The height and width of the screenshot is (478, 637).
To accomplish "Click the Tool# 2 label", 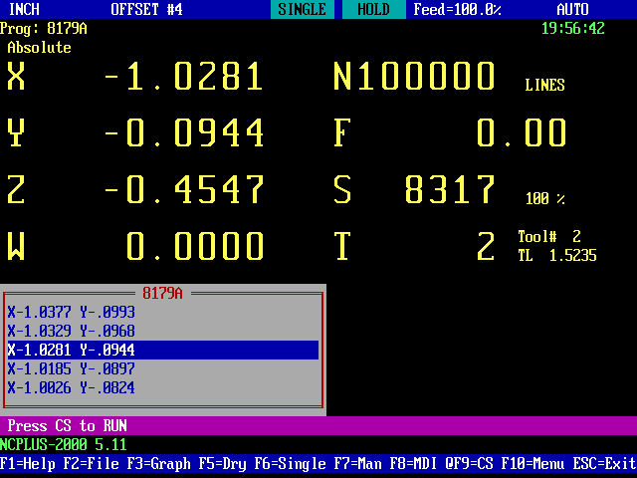I will click(x=549, y=237).
